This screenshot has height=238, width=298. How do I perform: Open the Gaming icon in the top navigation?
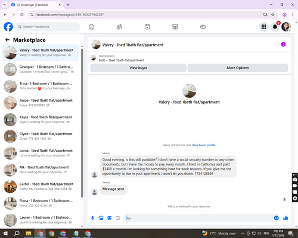[x=203, y=27]
